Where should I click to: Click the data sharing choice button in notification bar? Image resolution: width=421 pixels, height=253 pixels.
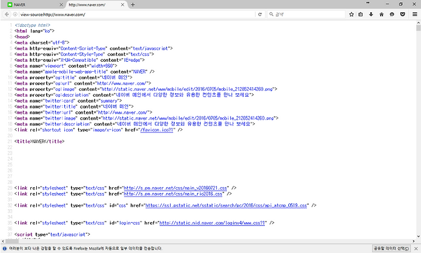tap(391, 248)
